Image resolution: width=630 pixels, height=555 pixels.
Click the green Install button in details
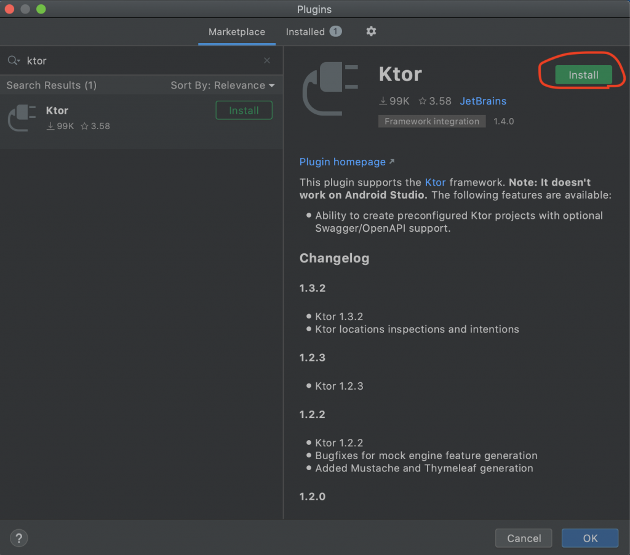pyautogui.click(x=583, y=75)
